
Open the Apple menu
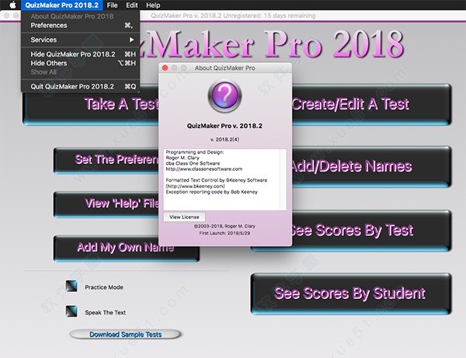tap(12, 5)
